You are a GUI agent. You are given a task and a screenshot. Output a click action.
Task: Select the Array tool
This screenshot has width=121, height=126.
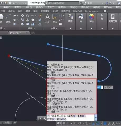point(33,24)
